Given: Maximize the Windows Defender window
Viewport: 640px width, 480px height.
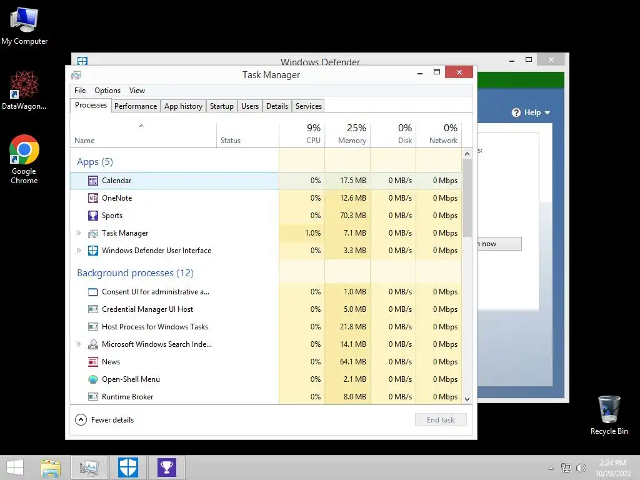Looking at the screenshot, I should click(529, 59).
